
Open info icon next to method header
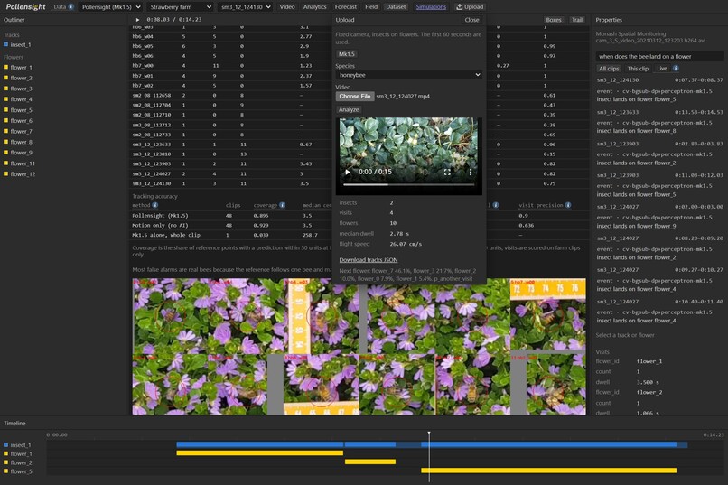click(x=155, y=205)
